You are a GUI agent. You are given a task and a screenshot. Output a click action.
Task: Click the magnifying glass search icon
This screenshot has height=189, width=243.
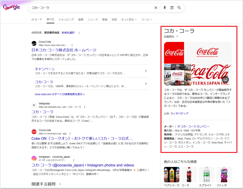coord(179,8)
